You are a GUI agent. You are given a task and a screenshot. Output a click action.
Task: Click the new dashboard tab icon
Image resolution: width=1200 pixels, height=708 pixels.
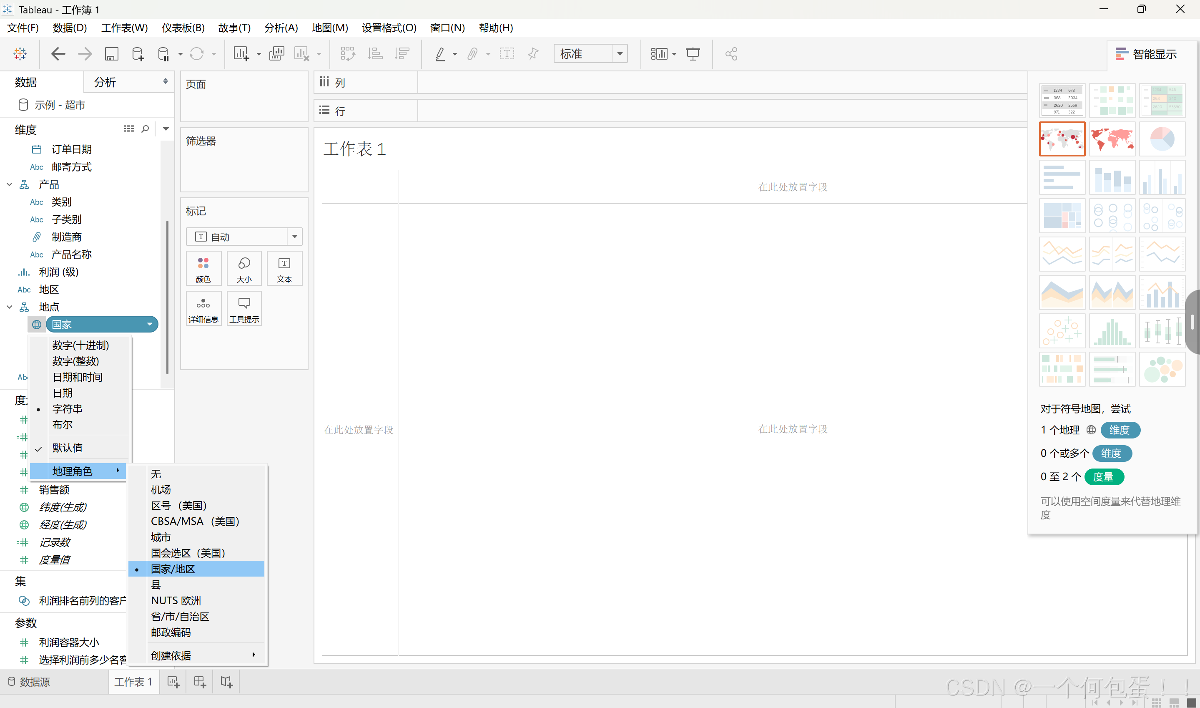point(200,682)
